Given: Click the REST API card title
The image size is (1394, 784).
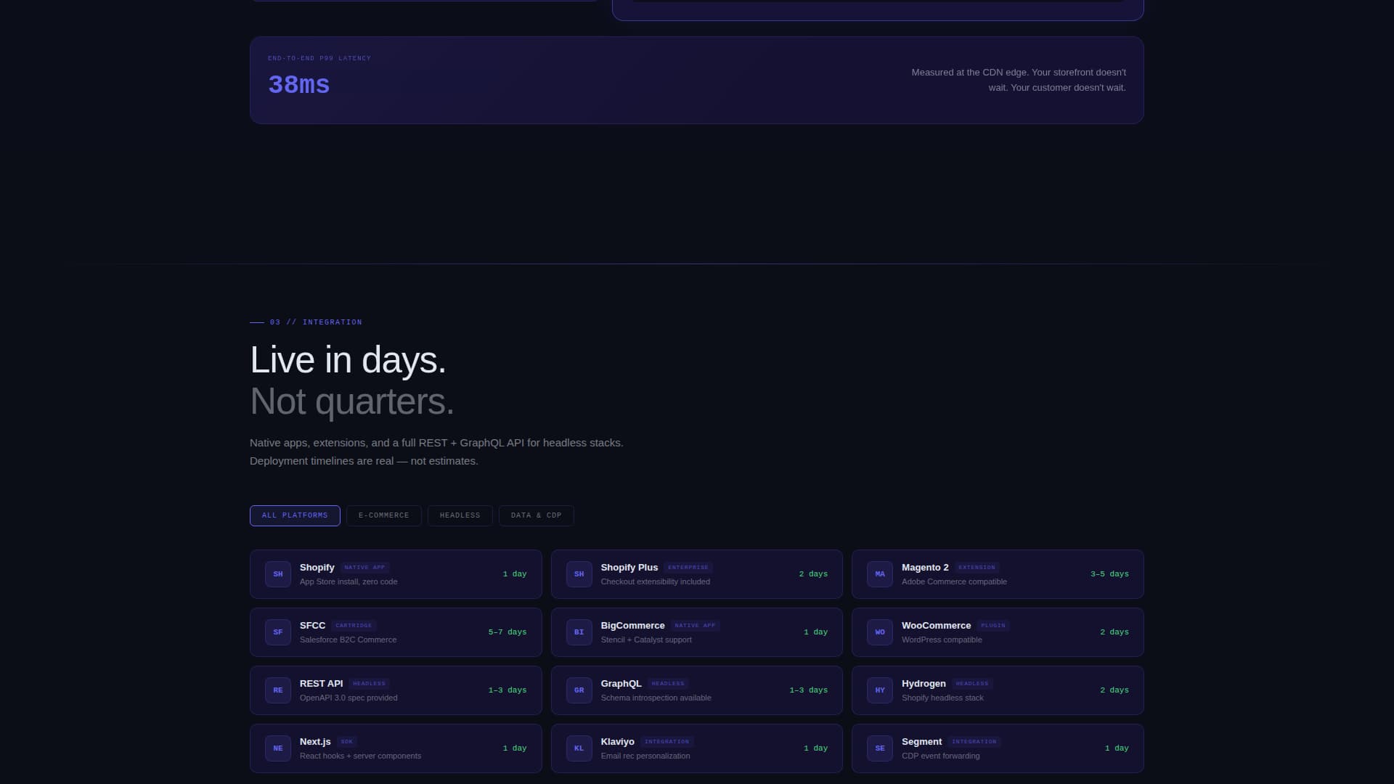Looking at the screenshot, I should pos(321,684).
